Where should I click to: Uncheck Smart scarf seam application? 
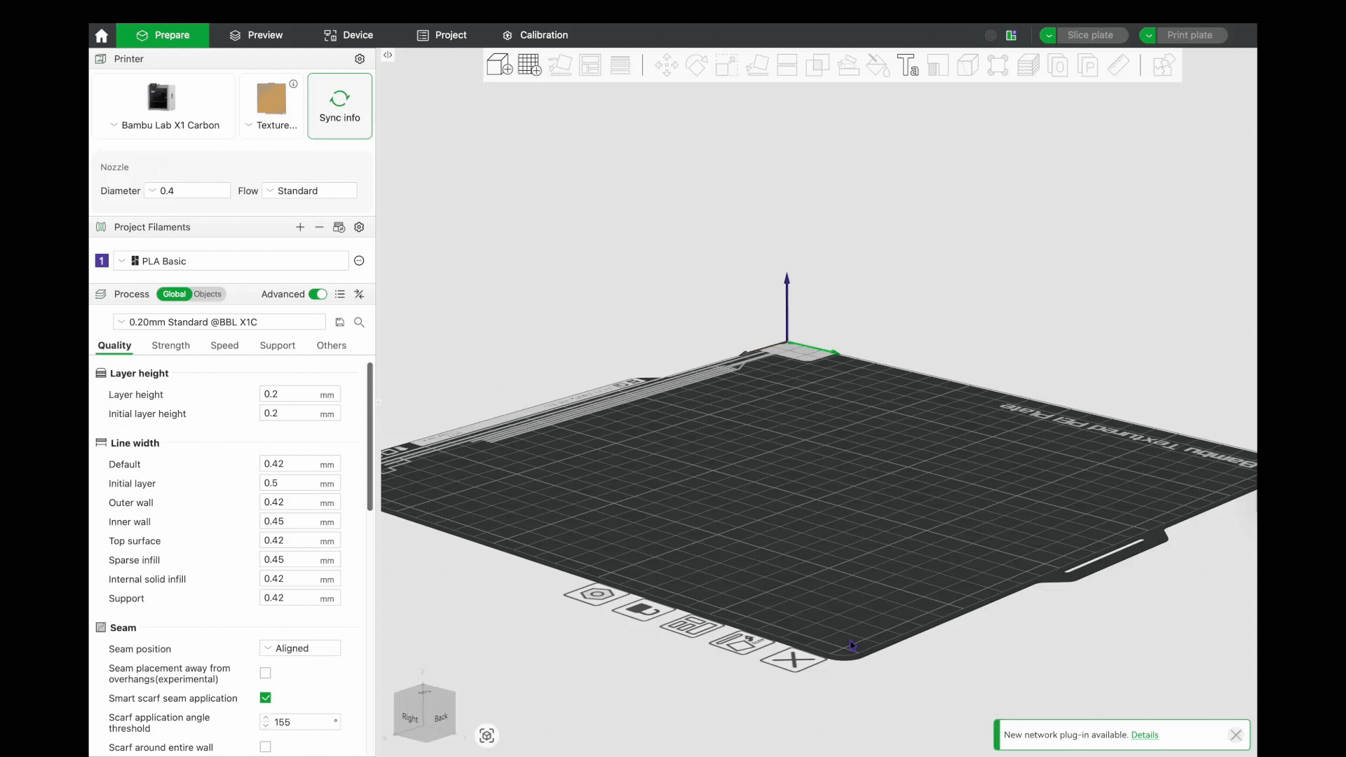(x=265, y=698)
